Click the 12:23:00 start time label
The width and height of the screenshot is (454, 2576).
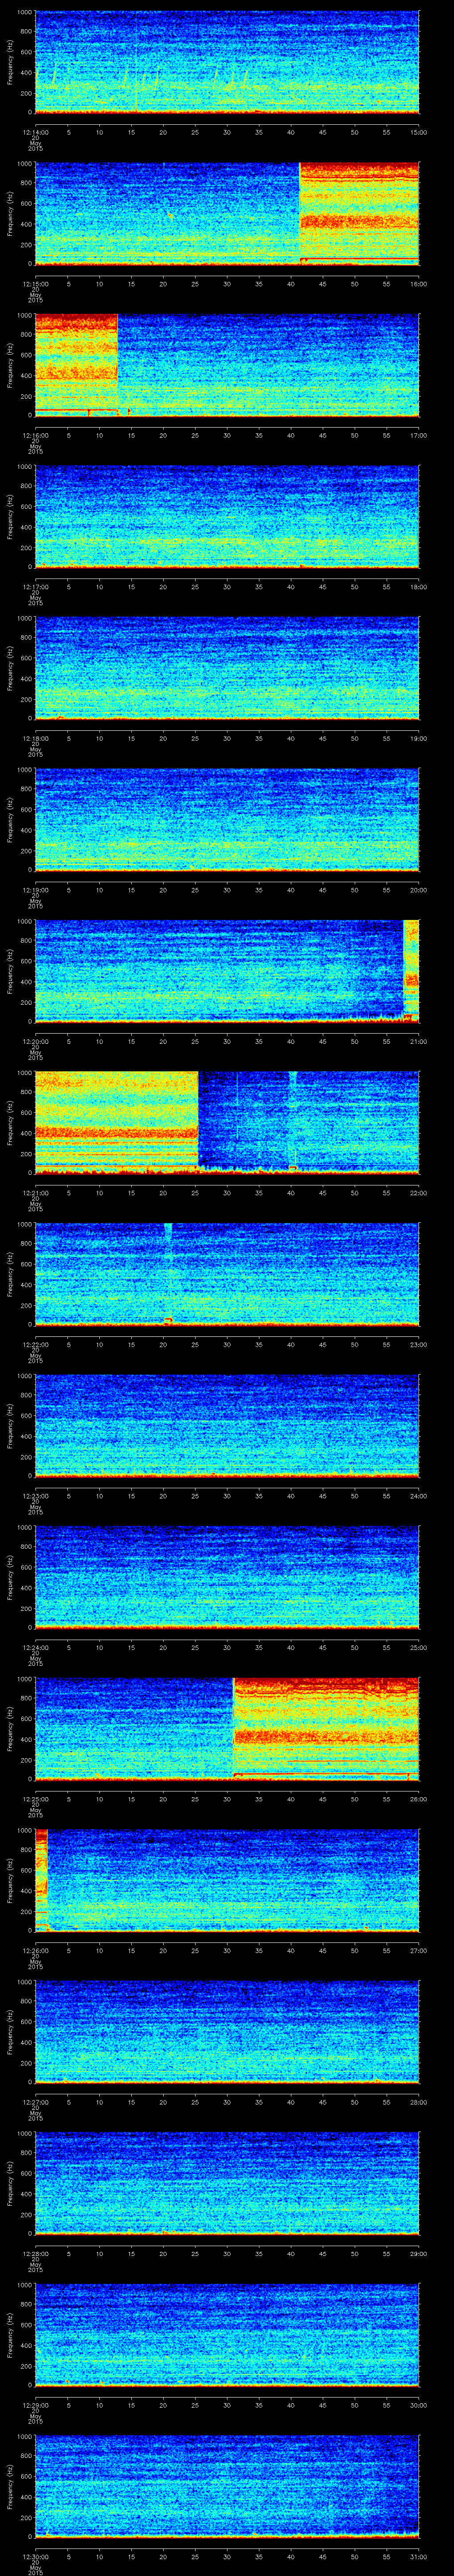click(x=35, y=1496)
